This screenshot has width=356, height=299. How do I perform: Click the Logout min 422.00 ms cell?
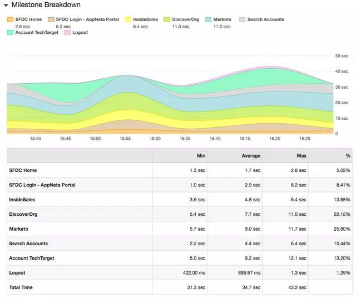coord(194,273)
